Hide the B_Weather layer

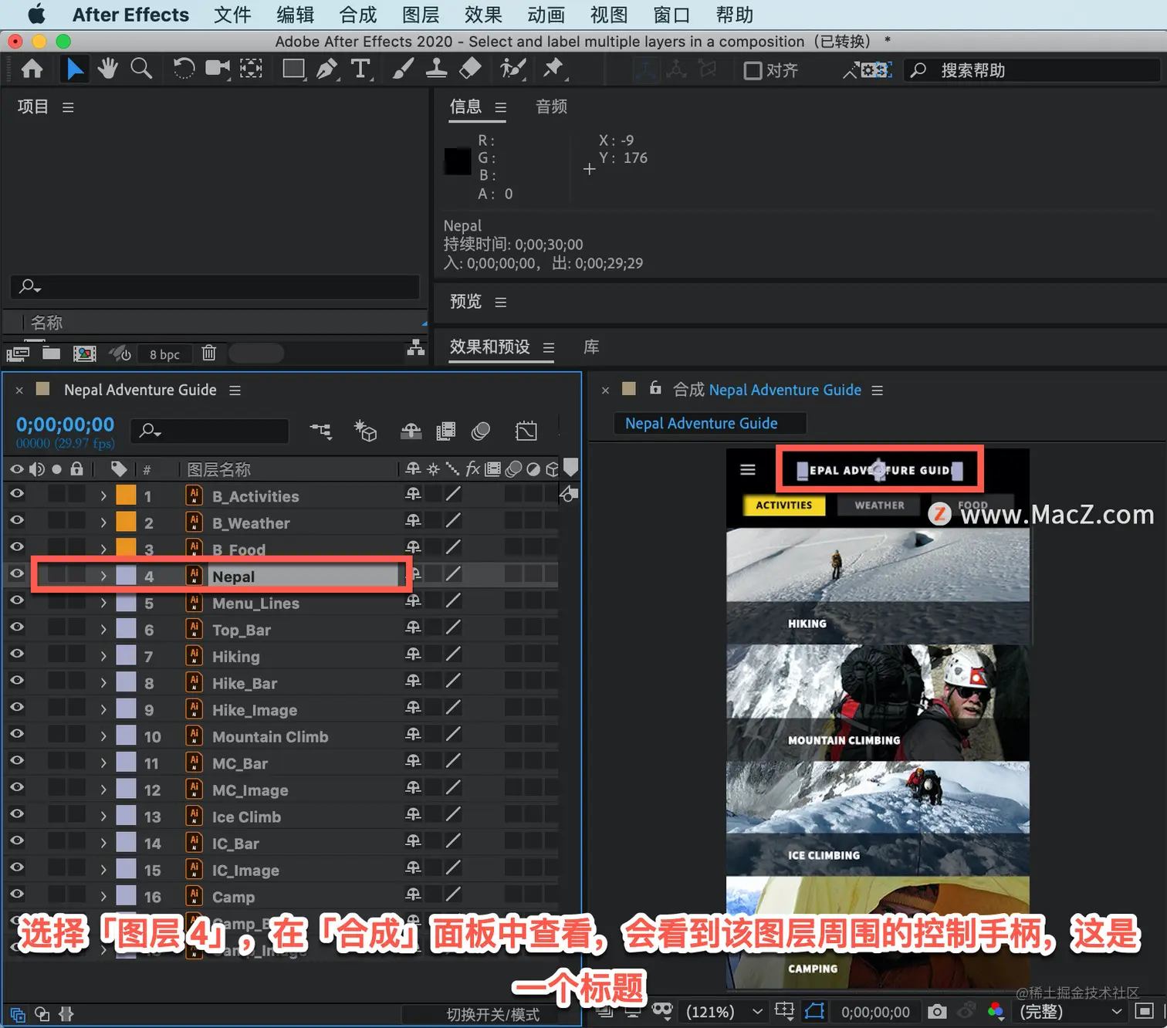(16, 520)
